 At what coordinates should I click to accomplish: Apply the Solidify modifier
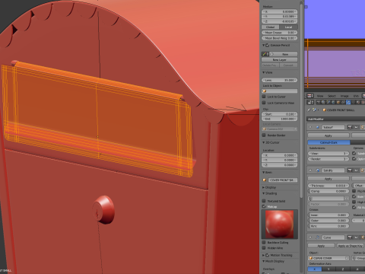(328, 179)
